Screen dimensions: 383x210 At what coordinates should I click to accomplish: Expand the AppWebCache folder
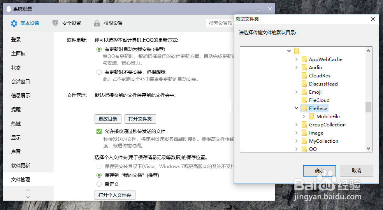coord(296,59)
